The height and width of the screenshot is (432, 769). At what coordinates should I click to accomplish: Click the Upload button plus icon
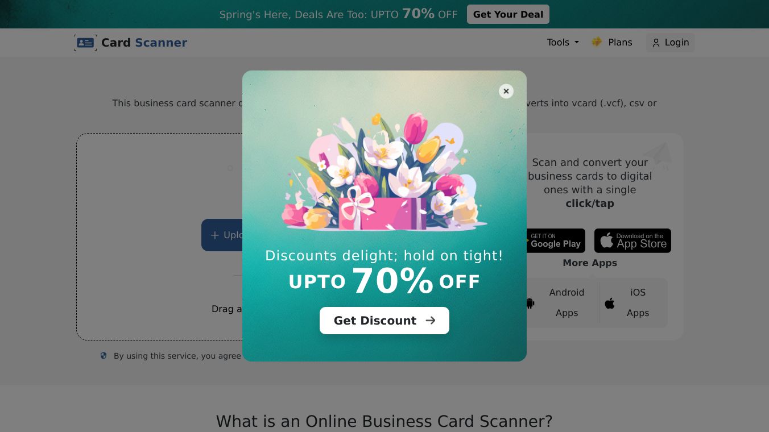[215, 235]
